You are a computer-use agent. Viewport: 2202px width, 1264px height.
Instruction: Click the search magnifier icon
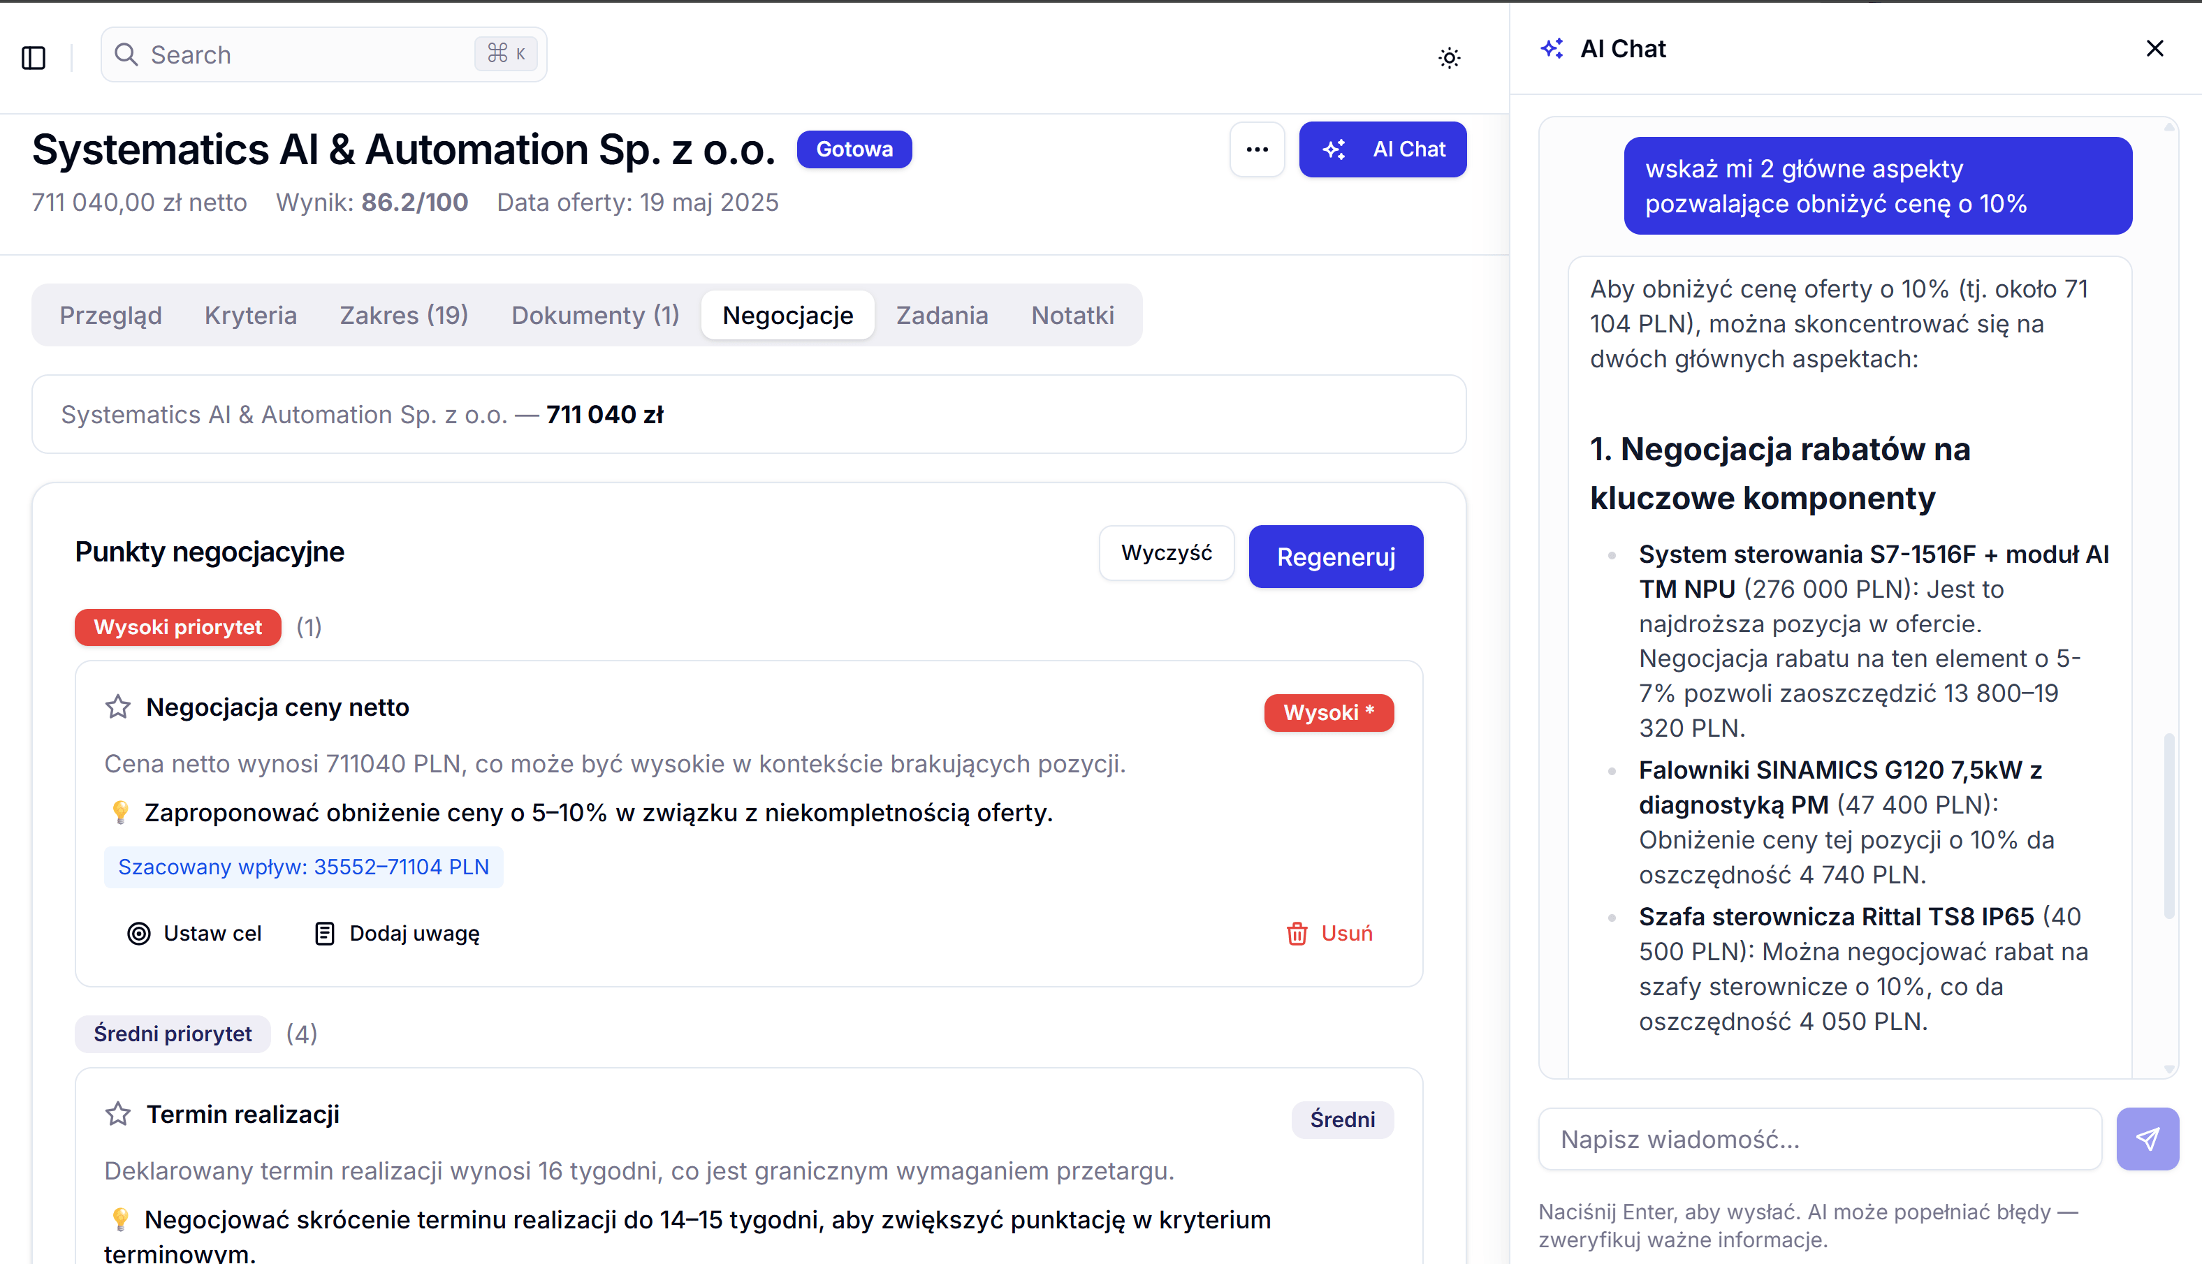pyautogui.click(x=126, y=54)
